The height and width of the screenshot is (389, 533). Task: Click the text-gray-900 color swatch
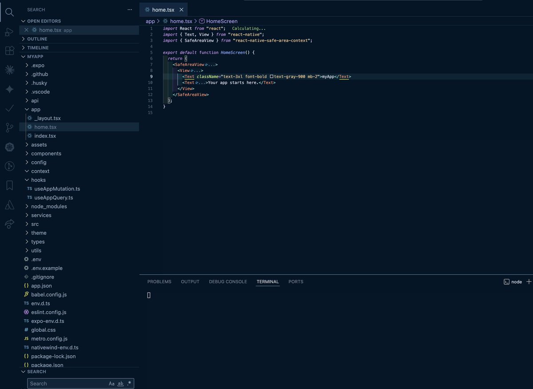(271, 76)
